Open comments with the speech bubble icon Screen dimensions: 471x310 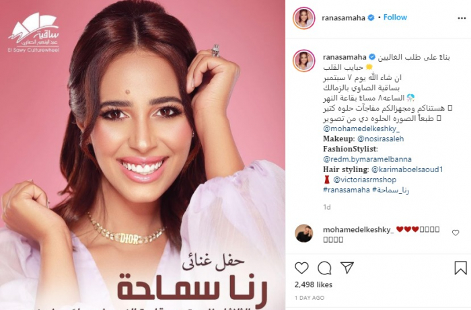tap(324, 268)
